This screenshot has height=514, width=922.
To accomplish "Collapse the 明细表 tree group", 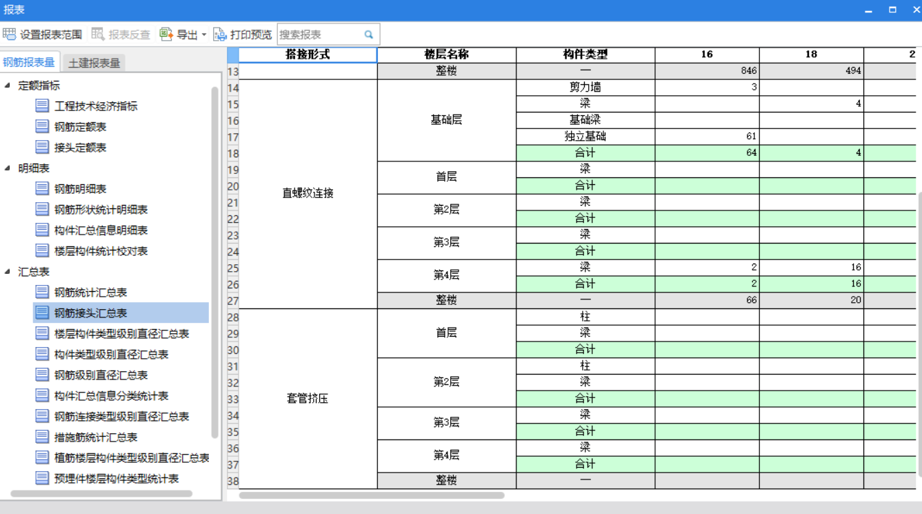I will [x=8, y=168].
